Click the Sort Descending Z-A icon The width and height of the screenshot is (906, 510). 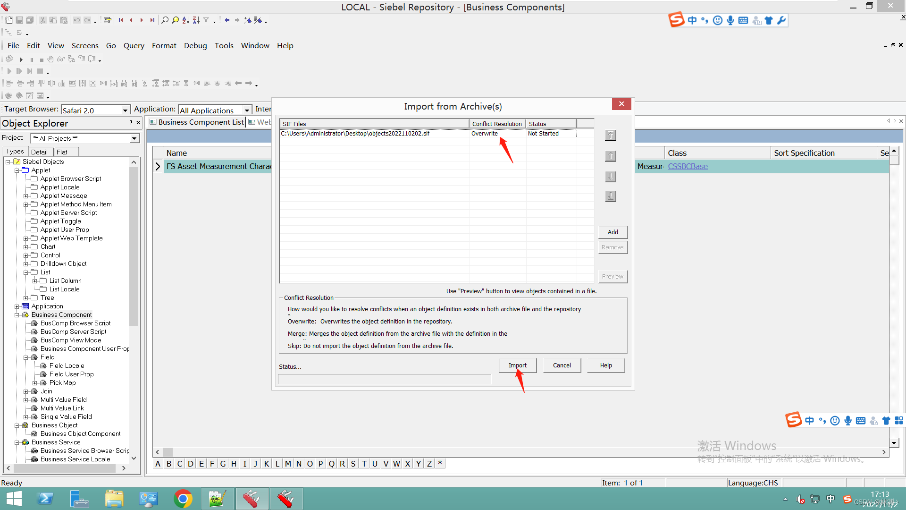[196, 20]
